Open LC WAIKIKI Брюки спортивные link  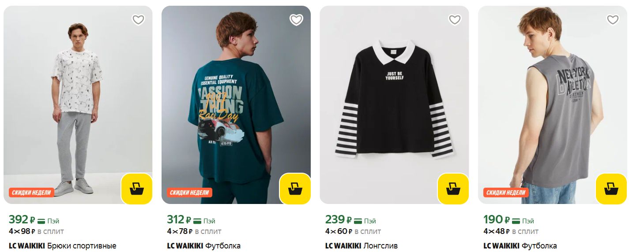pyautogui.click(x=62, y=246)
